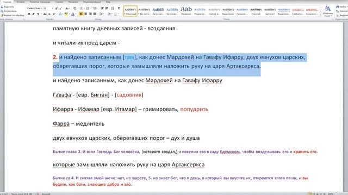
Task: Click the word count in the status bar
Action: [x=21, y=194]
